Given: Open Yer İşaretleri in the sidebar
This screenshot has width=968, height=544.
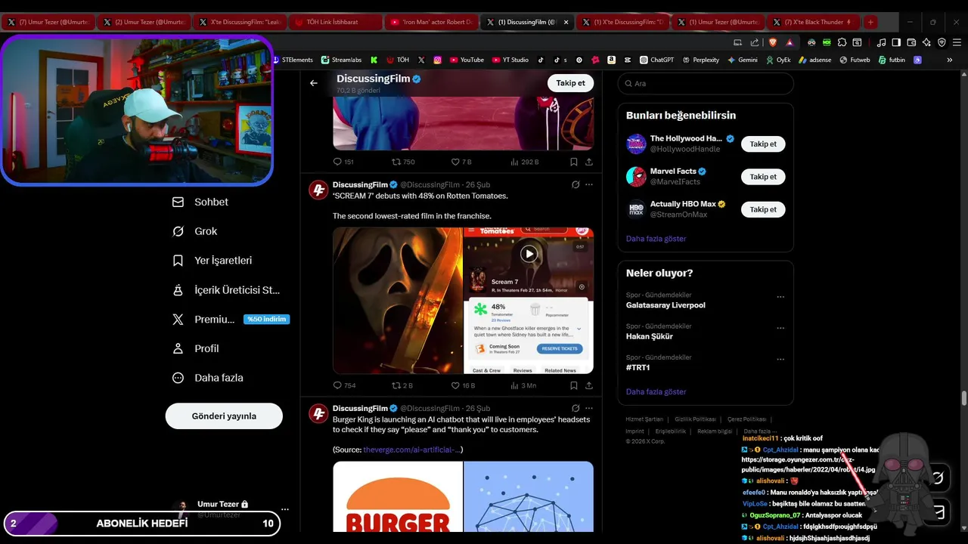Looking at the screenshot, I should (213, 260).
